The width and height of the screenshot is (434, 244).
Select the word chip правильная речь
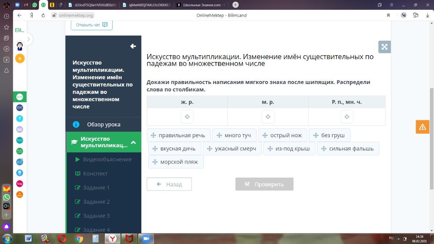(179, 135)
